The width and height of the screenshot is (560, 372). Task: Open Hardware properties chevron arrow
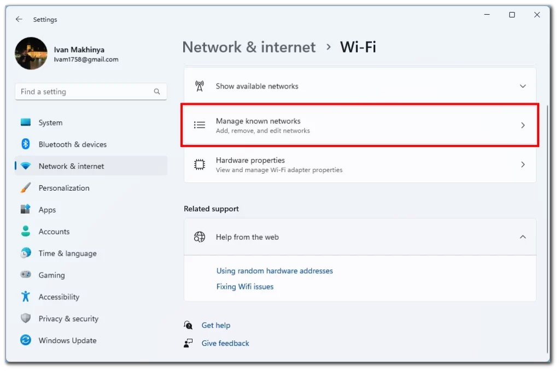522,164
